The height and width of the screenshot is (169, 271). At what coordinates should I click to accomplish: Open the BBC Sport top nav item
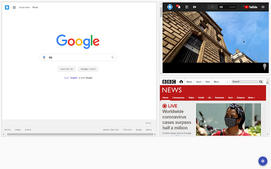199,82
